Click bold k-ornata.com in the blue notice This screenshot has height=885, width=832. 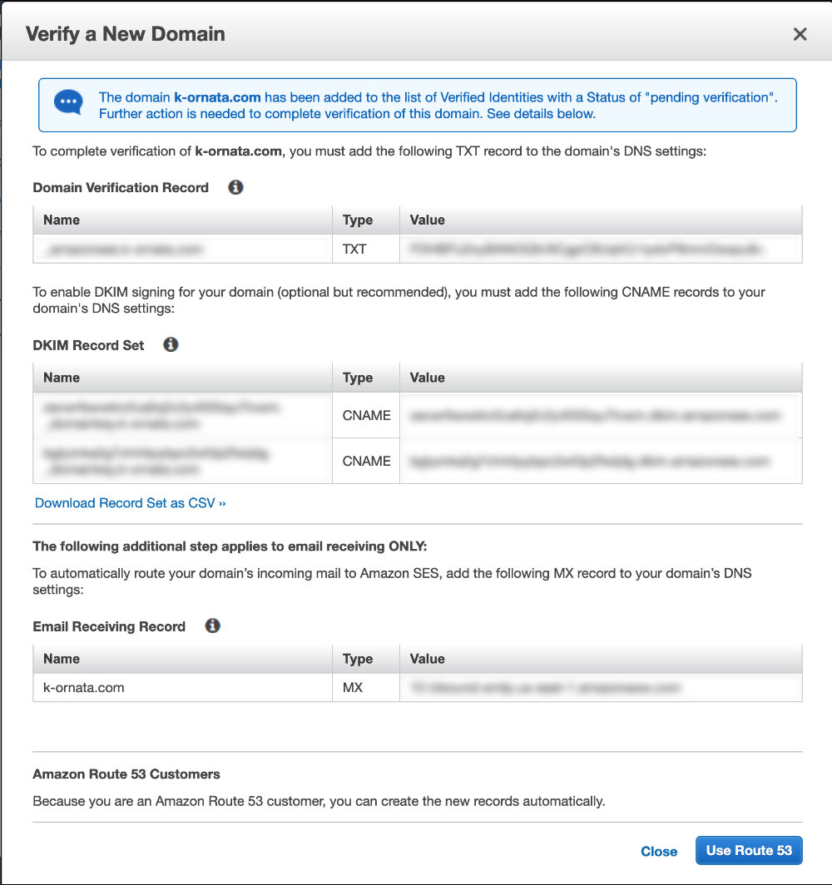217,97
